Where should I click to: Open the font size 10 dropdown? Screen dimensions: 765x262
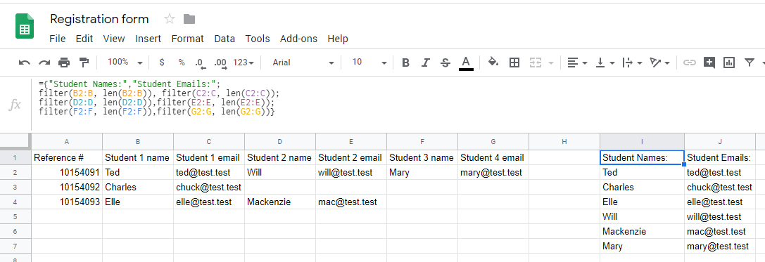click(x=369, y=63)
